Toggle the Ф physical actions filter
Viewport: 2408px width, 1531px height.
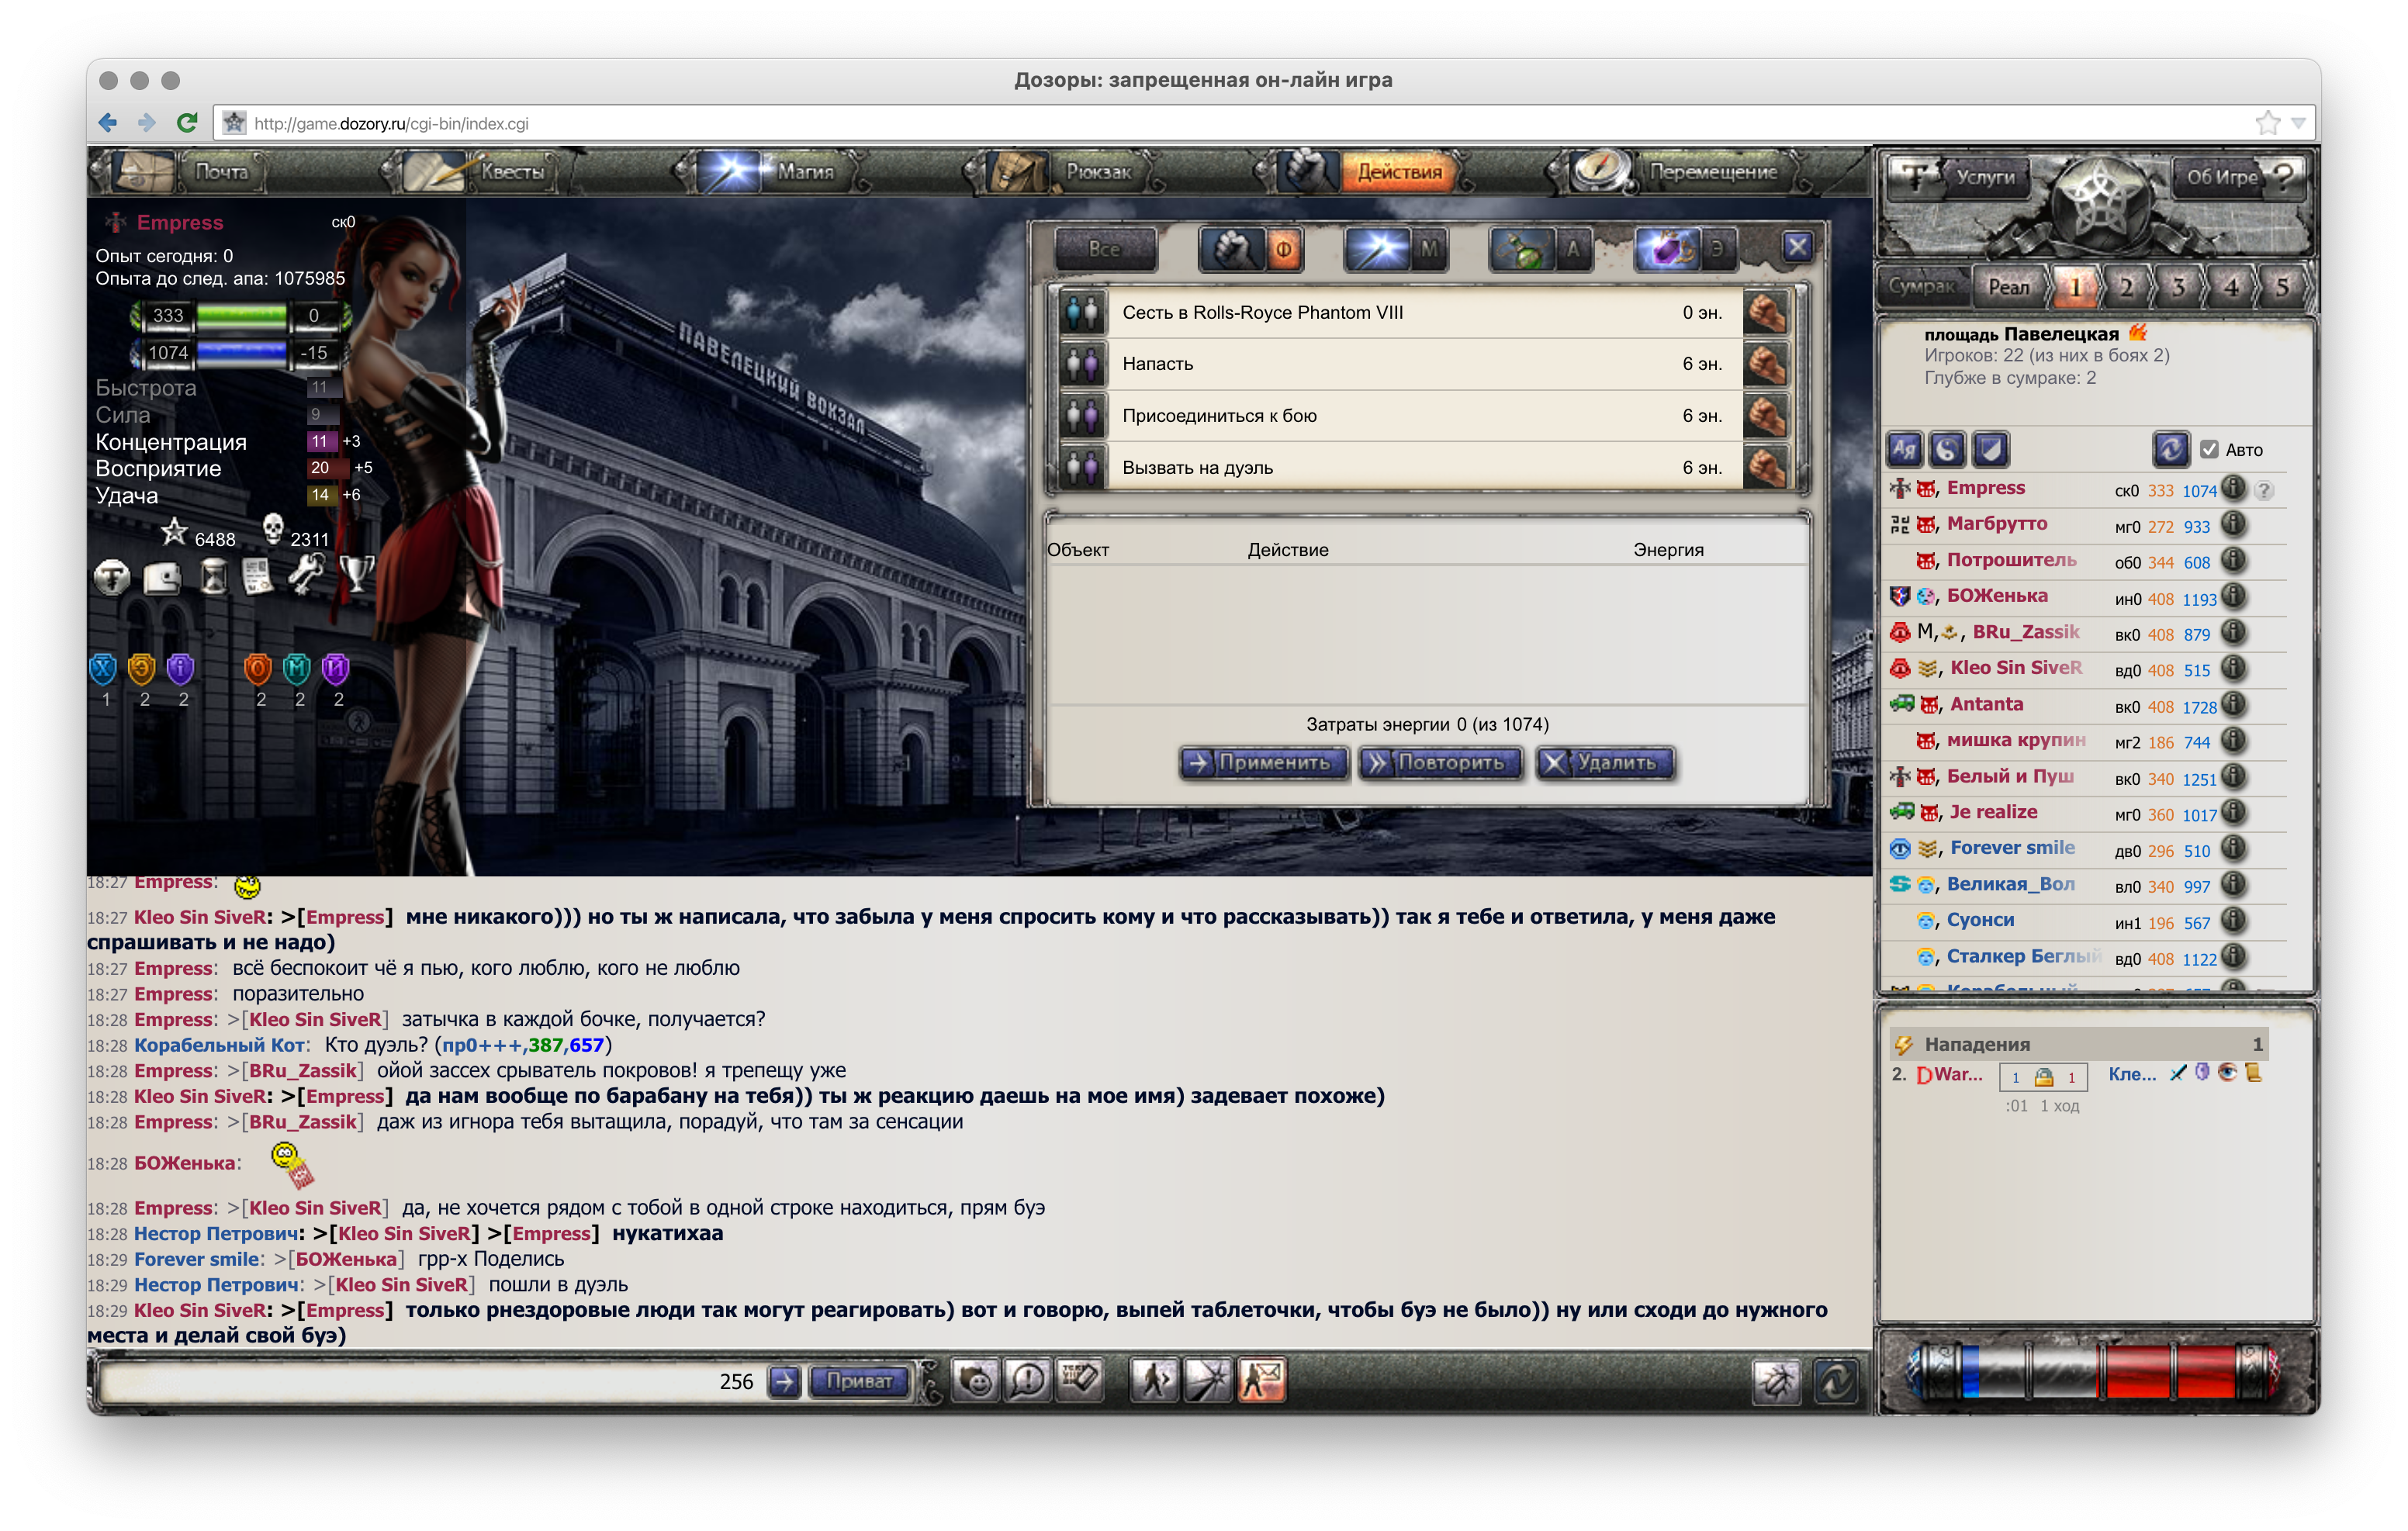(1284, 249)
